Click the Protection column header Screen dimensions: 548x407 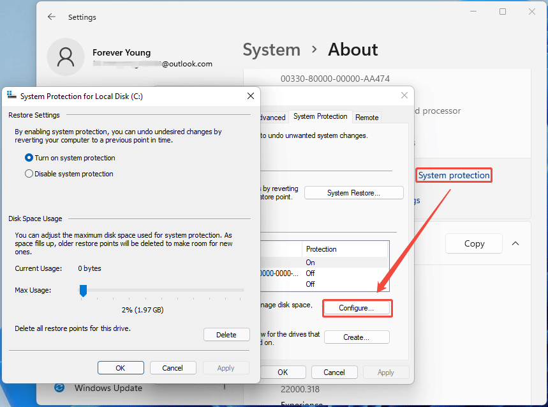[x=344, y=249]
